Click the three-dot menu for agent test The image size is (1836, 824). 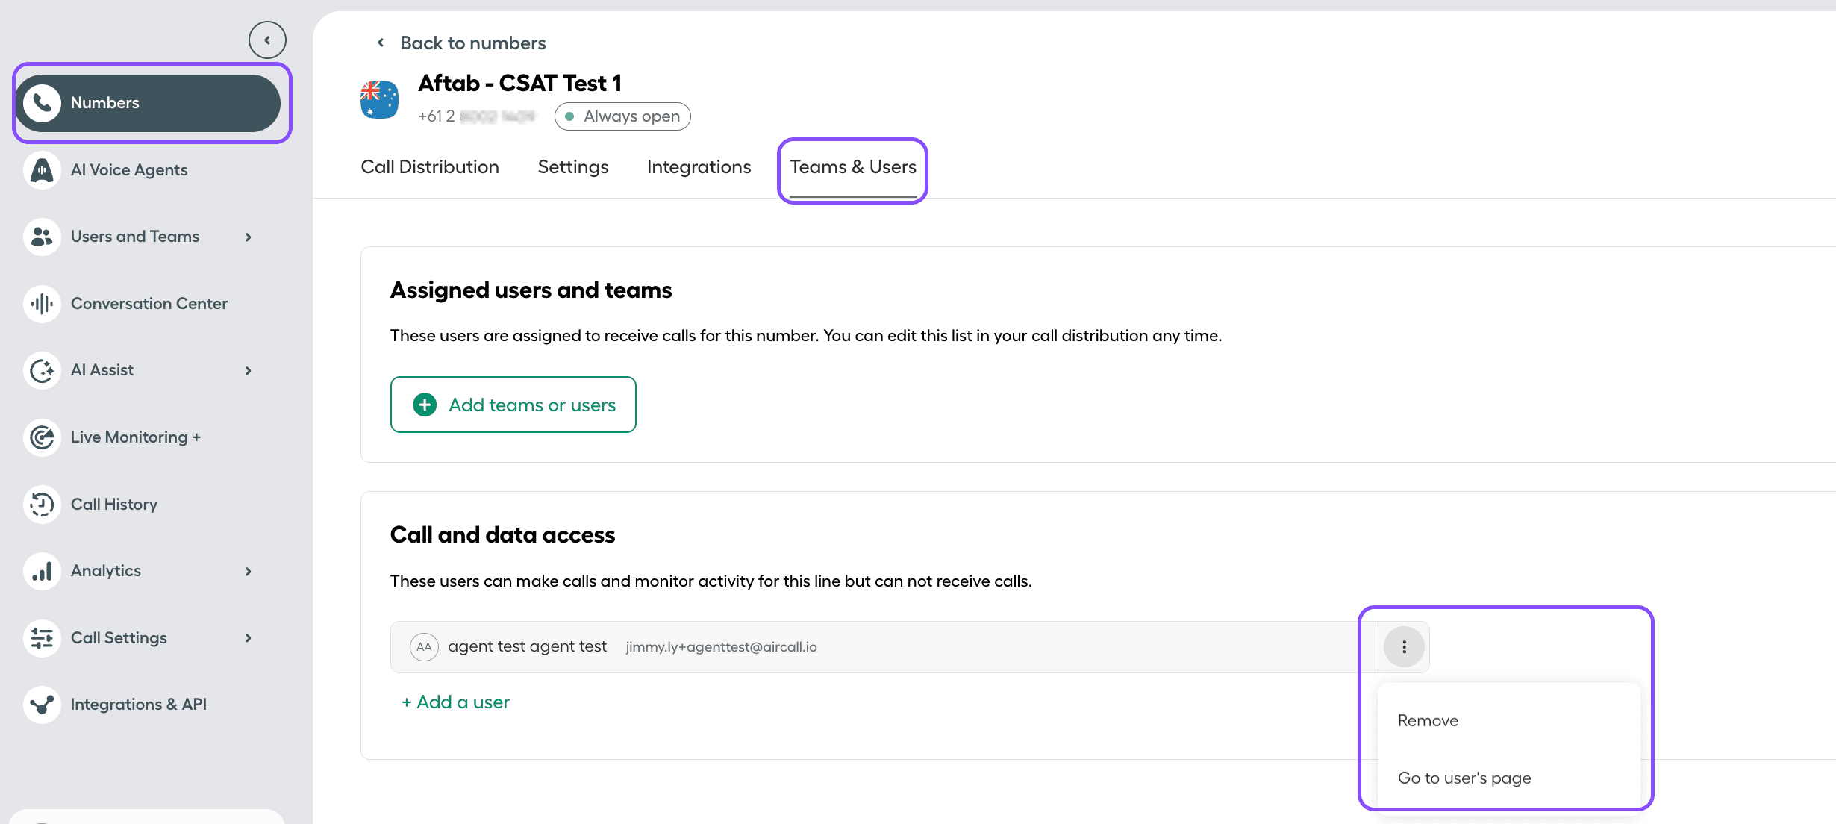[x=1404, y=647]
